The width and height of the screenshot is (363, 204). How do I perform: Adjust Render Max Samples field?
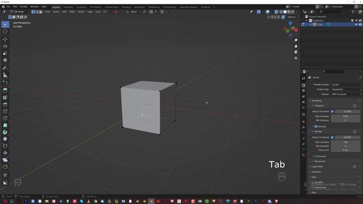(345, 142)
